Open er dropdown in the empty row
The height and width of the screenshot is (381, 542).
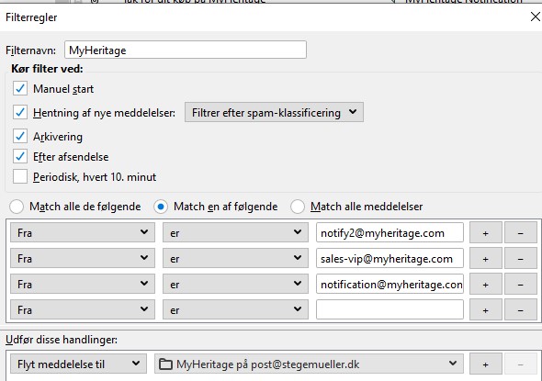coord(235,309)
